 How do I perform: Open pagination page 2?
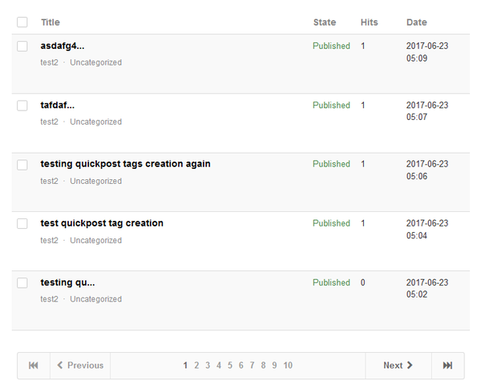(196, 366)
